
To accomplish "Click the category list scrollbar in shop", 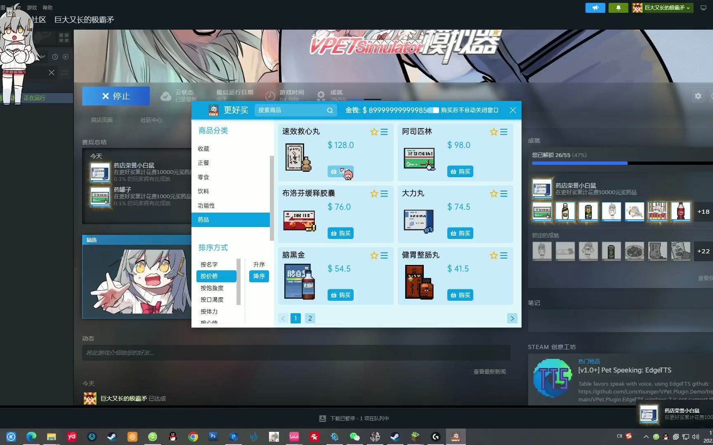I will (272, 198).
